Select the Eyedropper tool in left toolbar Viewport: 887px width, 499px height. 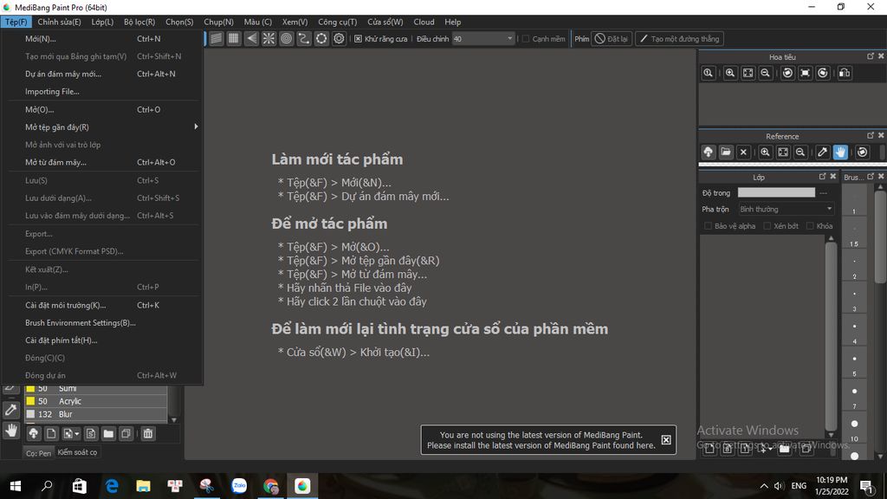(x=10, y=410)
